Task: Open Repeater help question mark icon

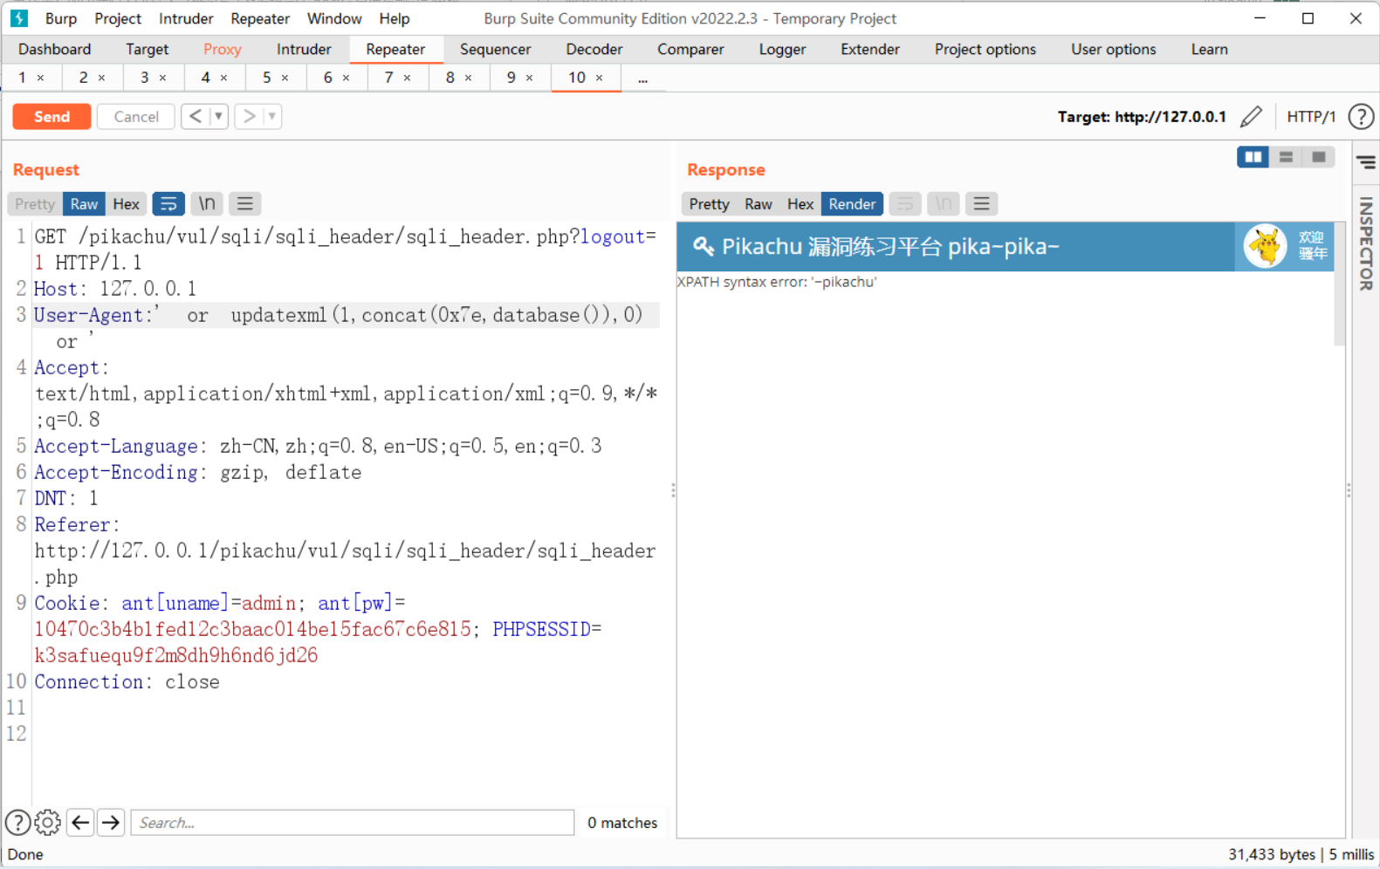Action: [x=1361, y=116]
